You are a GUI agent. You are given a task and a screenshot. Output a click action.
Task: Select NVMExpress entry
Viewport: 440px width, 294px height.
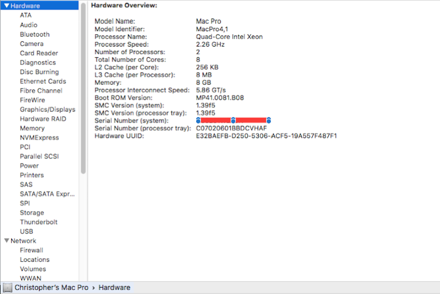pos(39,138)
